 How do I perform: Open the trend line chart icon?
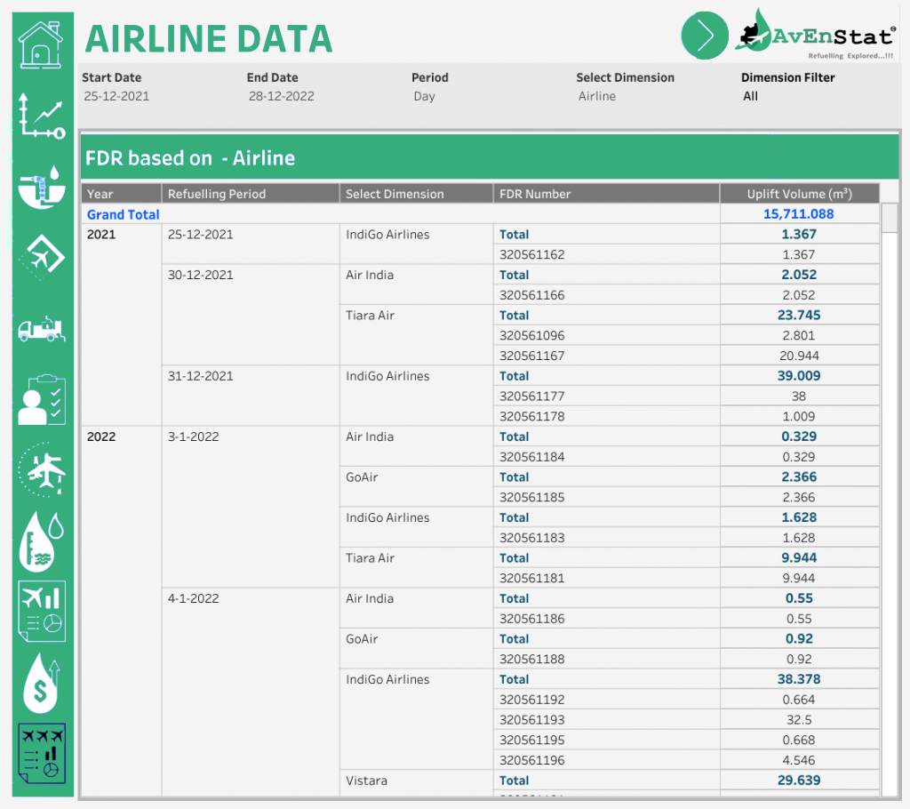pos(42,116)
